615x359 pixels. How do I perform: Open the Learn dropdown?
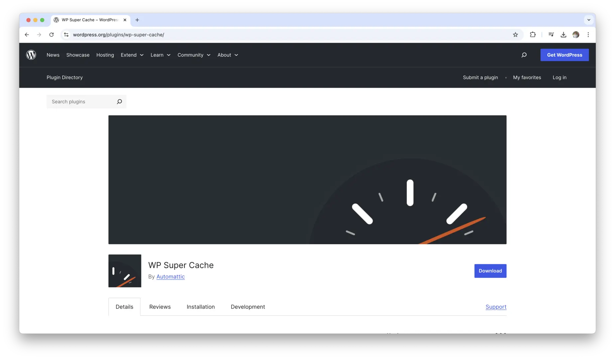click(x=160, y=55)
